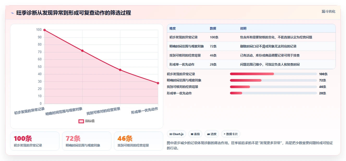This screenshot has width=346, height=161.
Task: Click the 说明 column header
Action: pos(243,29)
